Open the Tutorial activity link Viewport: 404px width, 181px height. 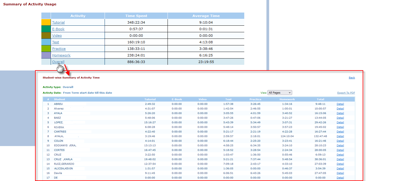click(58, 22)
